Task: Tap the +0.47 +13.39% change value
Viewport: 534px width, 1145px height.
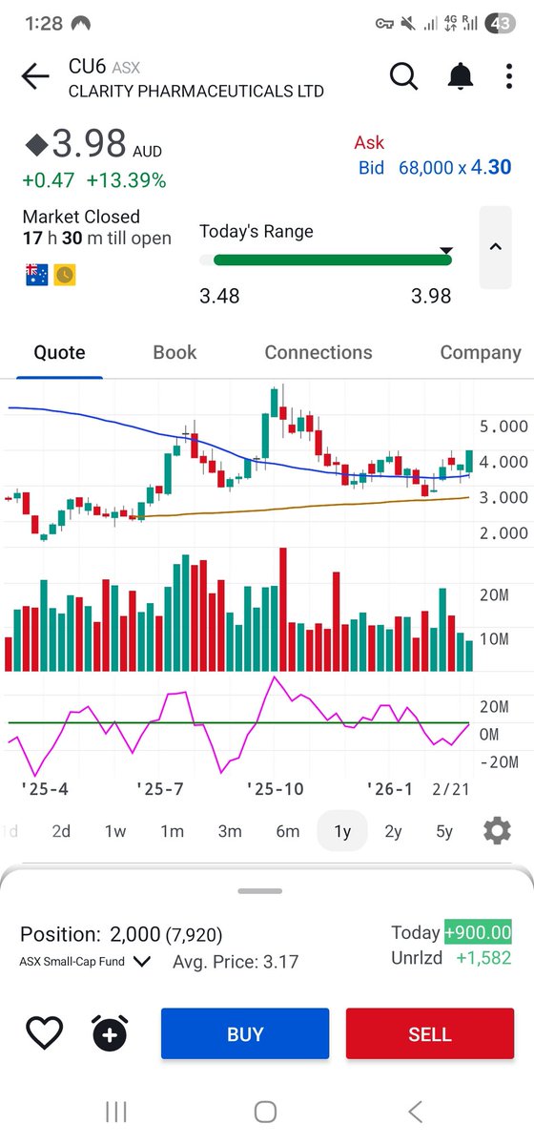Action: click(x=94, y=180)
